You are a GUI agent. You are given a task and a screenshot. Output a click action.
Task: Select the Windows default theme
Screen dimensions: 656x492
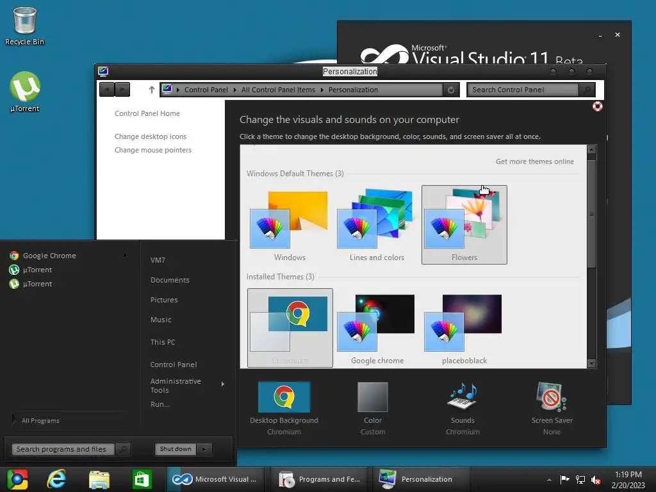290,225
